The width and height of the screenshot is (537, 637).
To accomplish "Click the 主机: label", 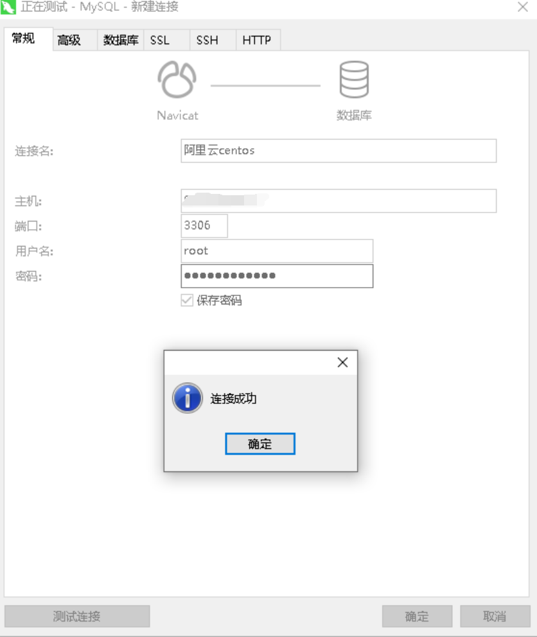I will pos(28,201).
